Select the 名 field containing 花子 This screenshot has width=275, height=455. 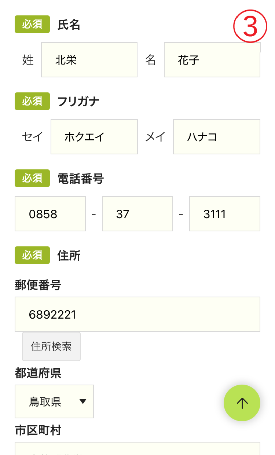tap(212, 60)
